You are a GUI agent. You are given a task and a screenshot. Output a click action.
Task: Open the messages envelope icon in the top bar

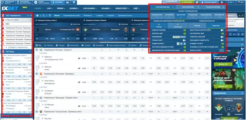click(x=197, y=2)
